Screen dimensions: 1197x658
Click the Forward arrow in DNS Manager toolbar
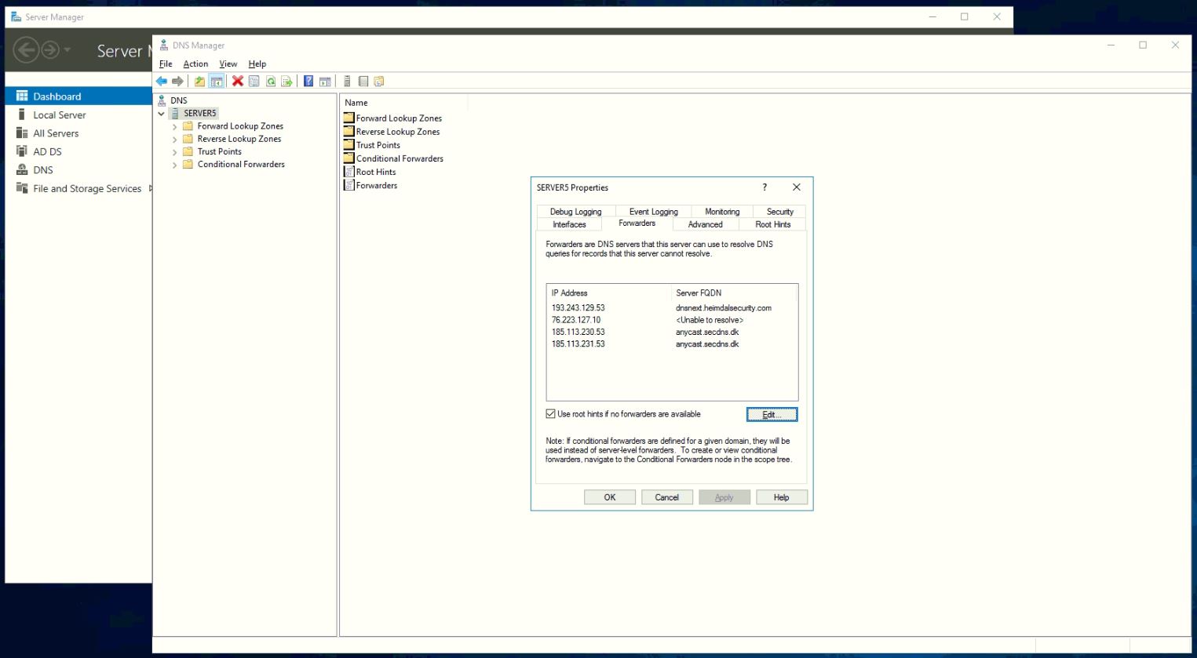pos(178,82)
